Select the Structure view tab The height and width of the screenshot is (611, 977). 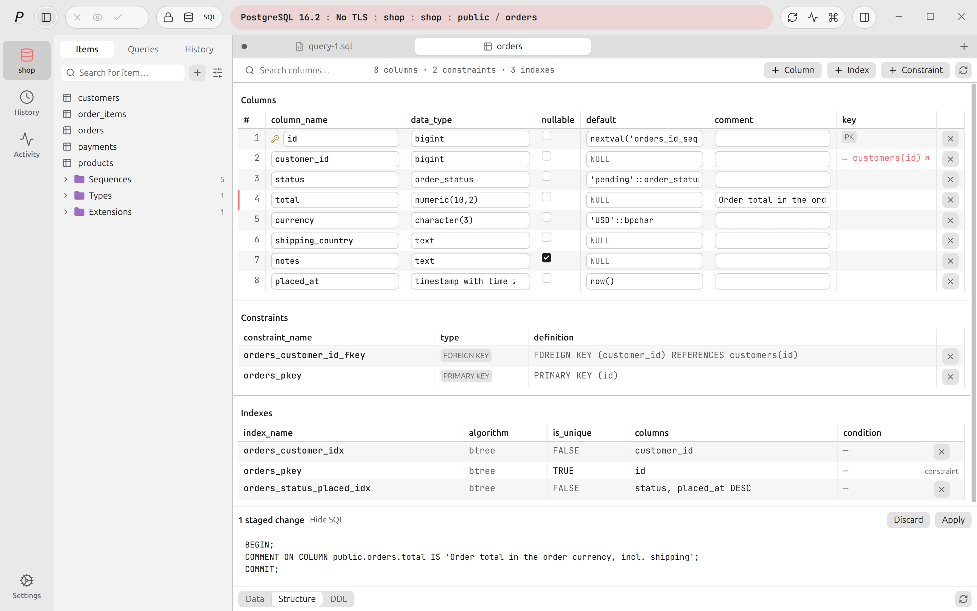[297, 599]
